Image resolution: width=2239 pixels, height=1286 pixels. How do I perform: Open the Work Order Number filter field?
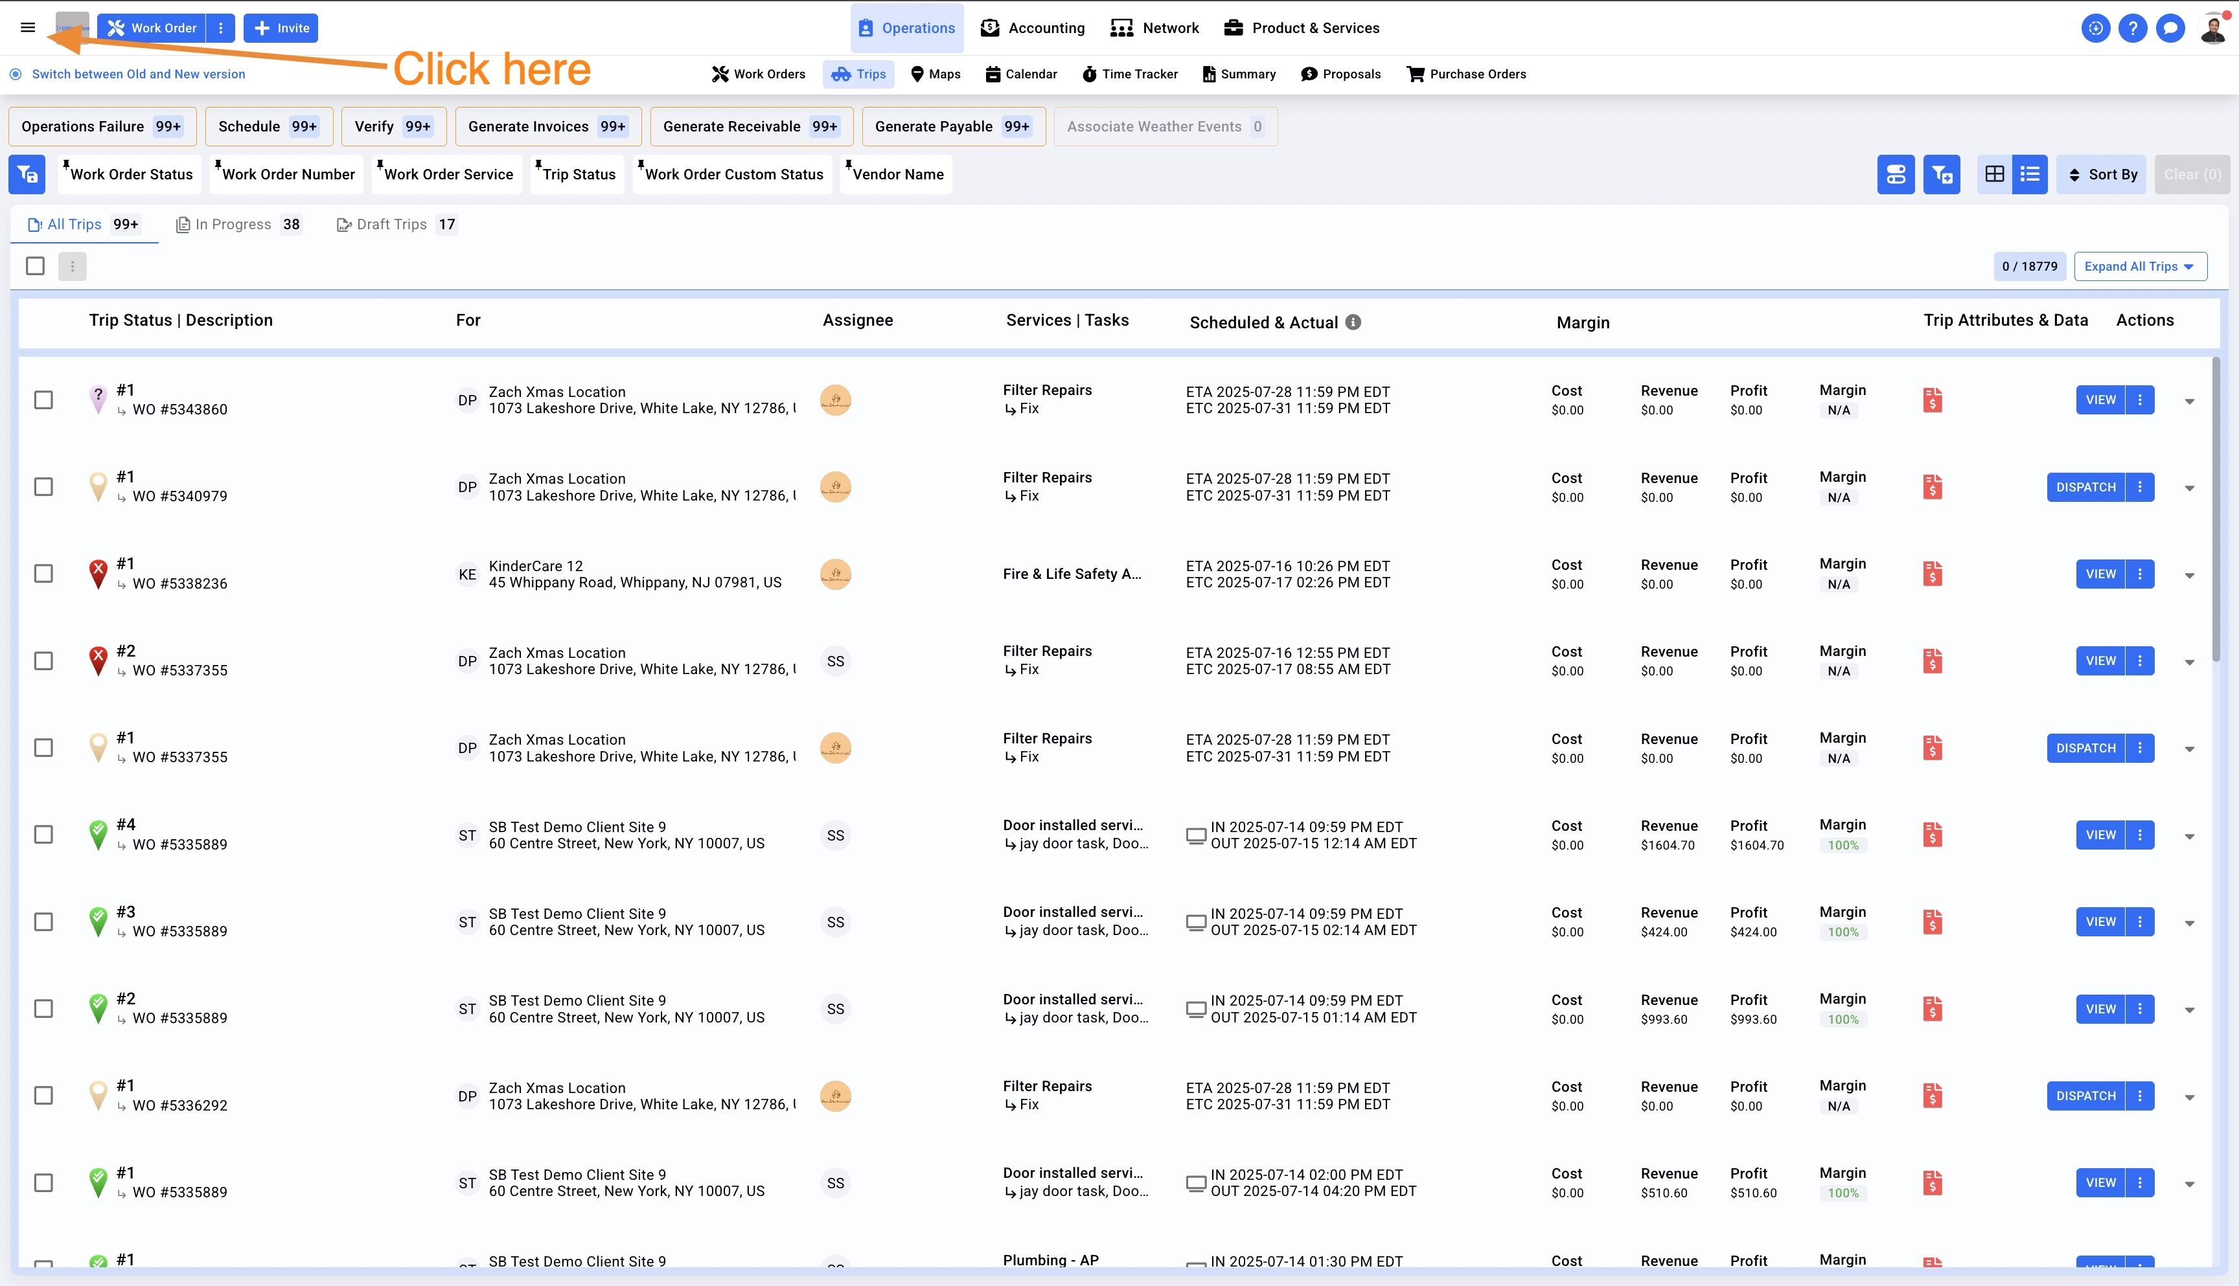click(288, 174)
